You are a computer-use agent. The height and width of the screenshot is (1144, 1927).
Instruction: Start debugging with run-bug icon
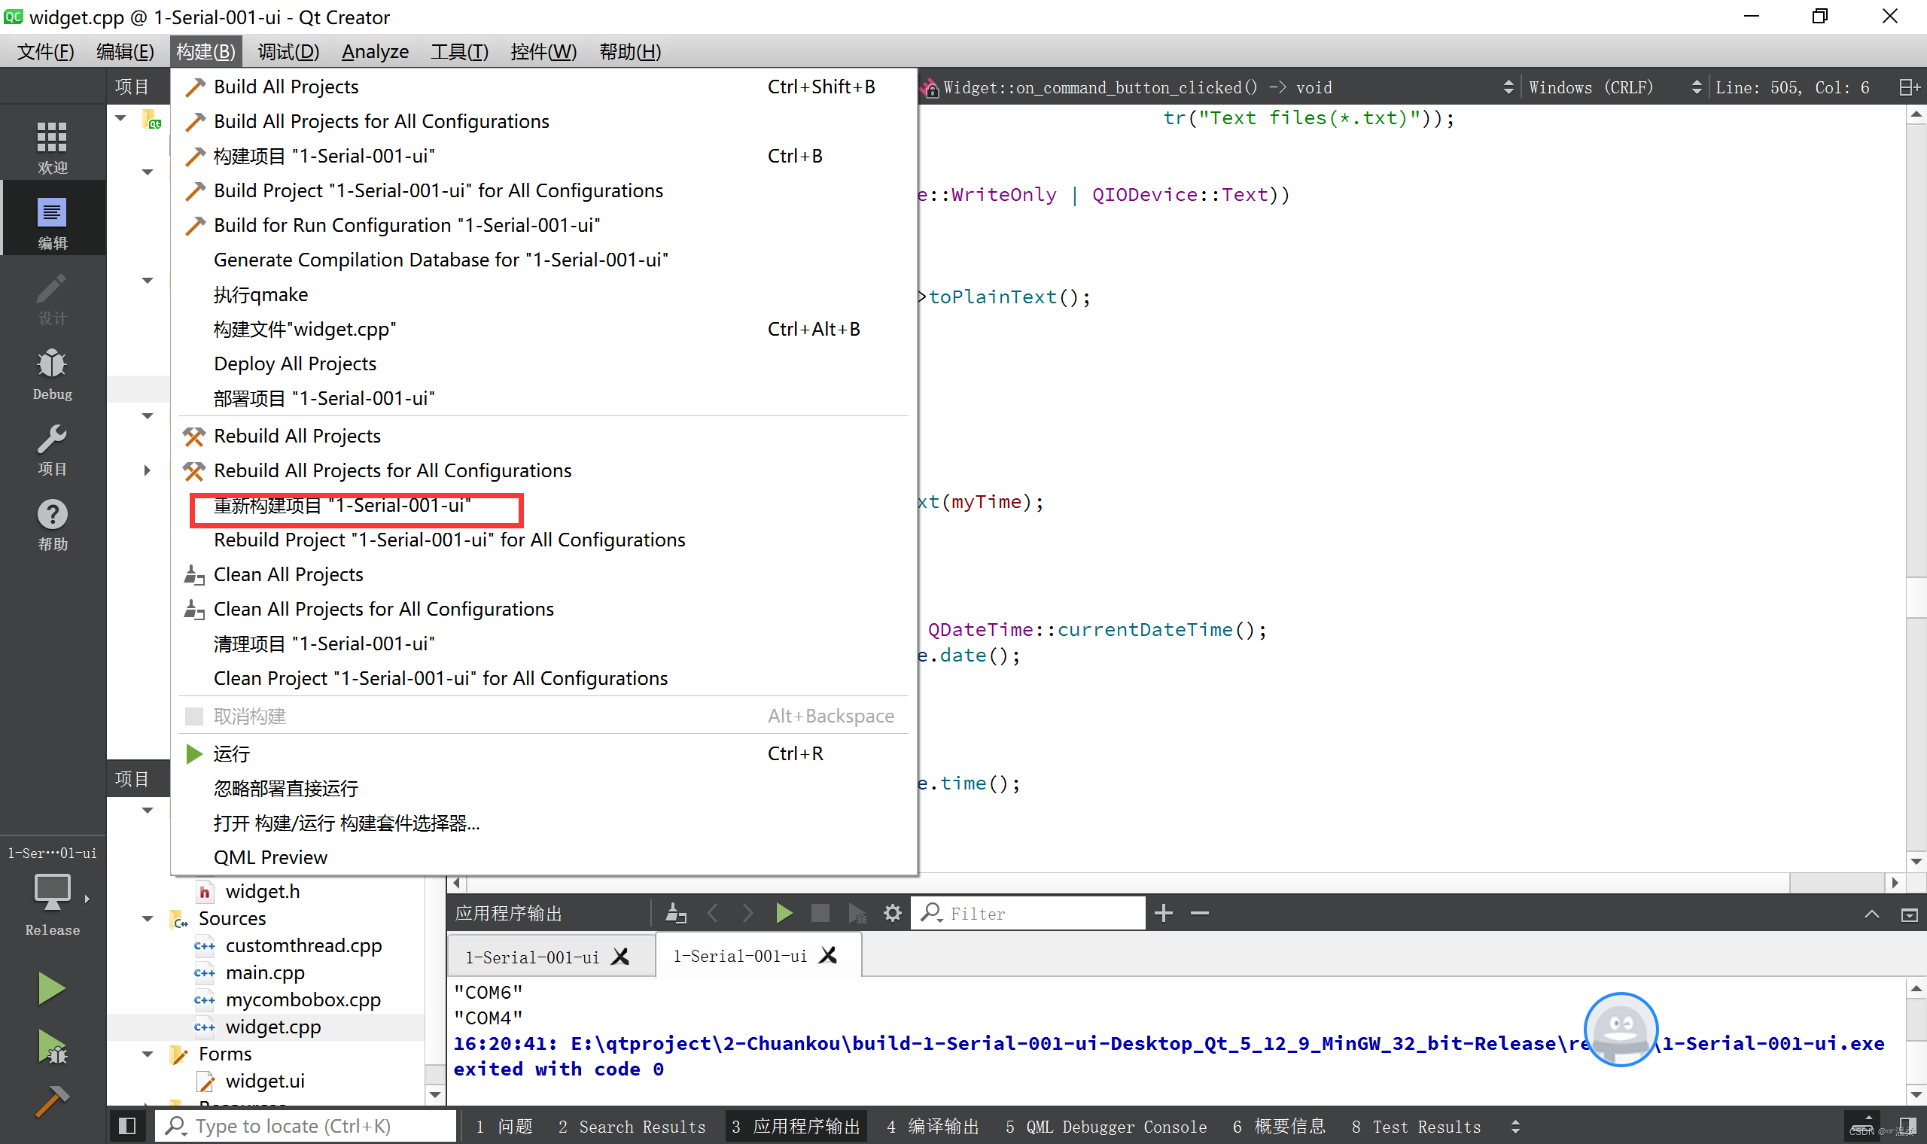coord(51,1048)
